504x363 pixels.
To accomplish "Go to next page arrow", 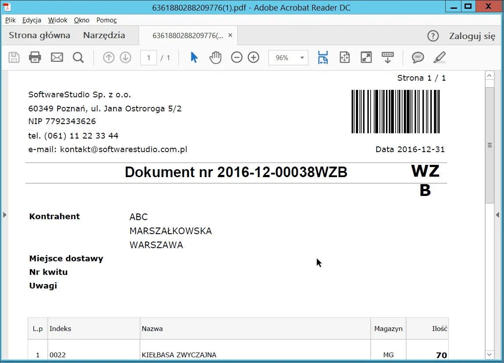I will click(125, 58).
